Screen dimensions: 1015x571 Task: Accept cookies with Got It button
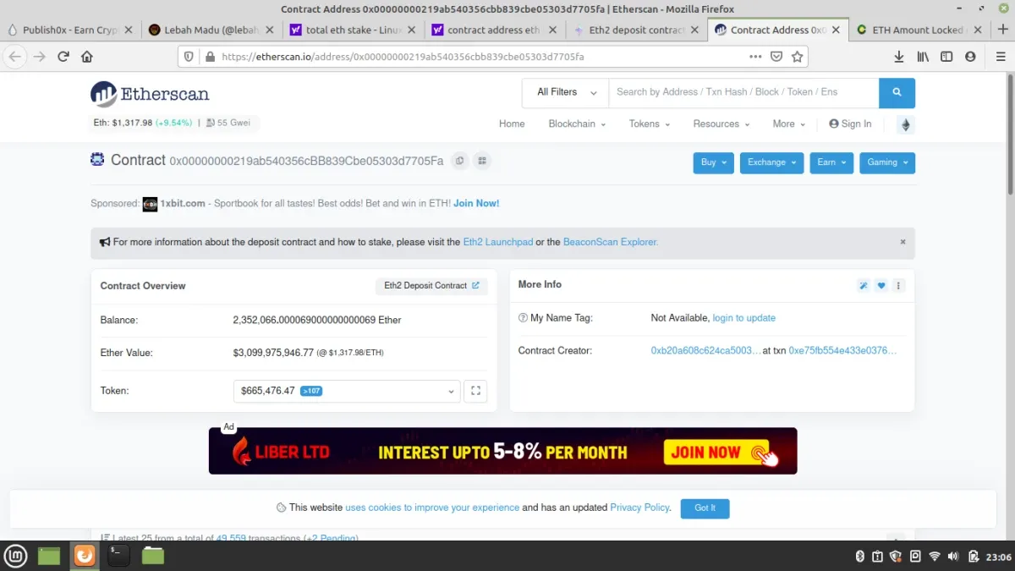click(x=705, y=508)
